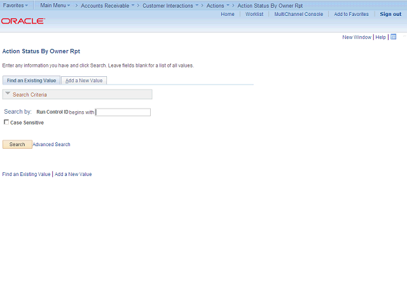The height and width of the screenshot is (305, 407).
Task: Open the Help link
Action: click(380, 37)
